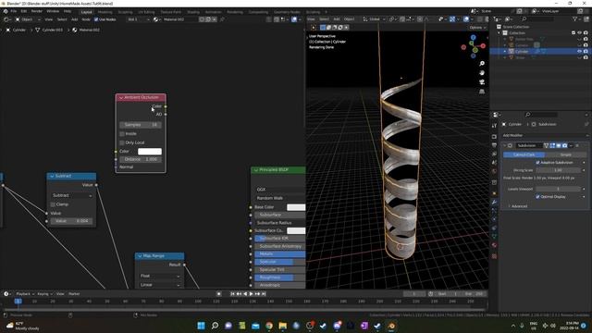The width and height of the screenshot is (592, 333).
Task: Open the World properties tab icon
Action: [494, 171]
